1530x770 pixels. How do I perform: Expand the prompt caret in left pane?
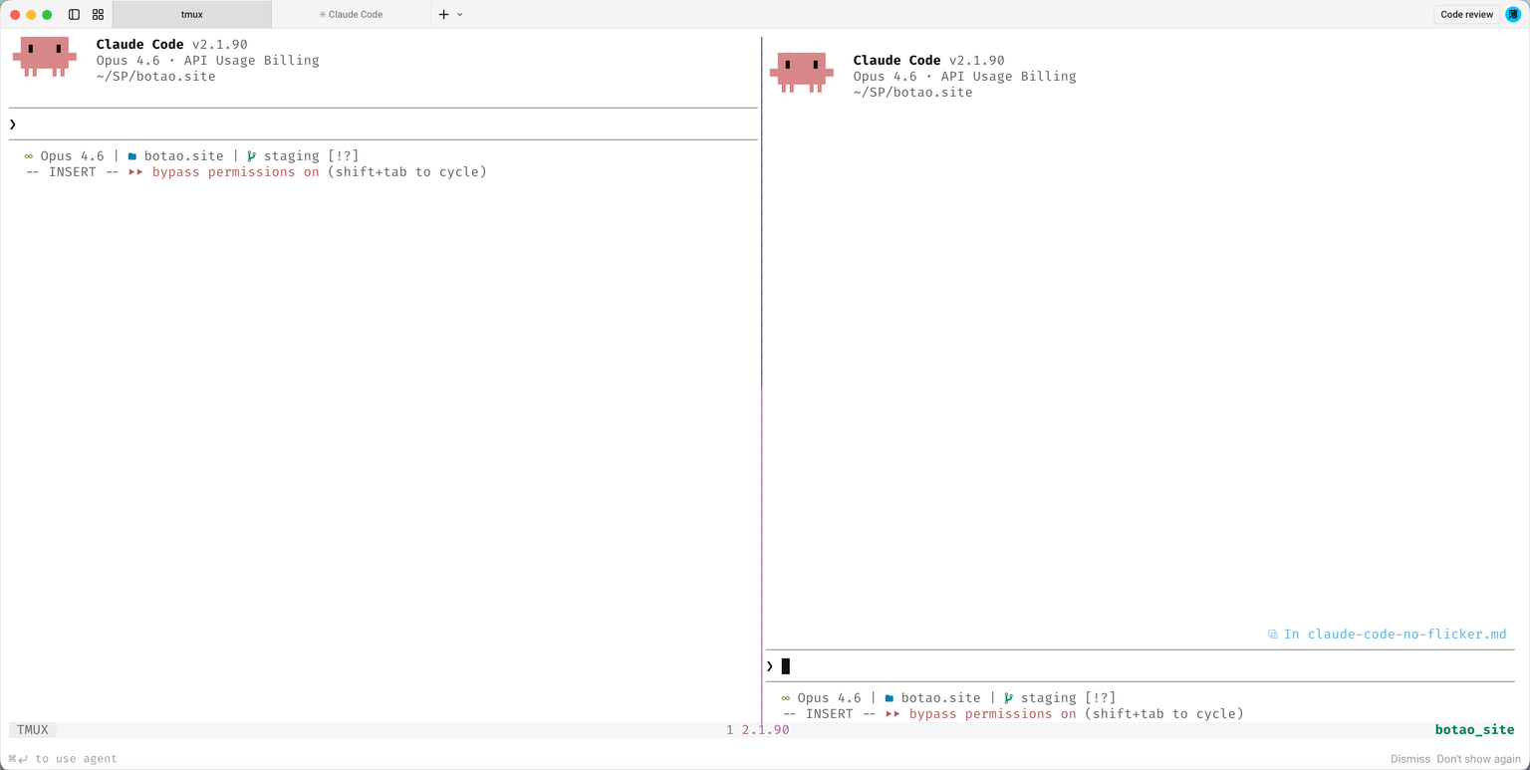(12, 124)
